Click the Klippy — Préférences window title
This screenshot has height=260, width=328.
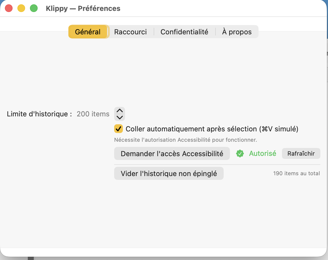pos(83,8)
